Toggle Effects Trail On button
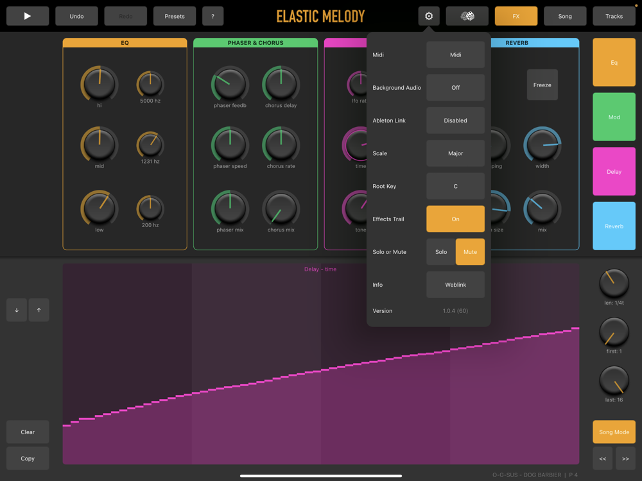Image resolution: width=642 pixels, height=481 pixels. tap(455, 219)
